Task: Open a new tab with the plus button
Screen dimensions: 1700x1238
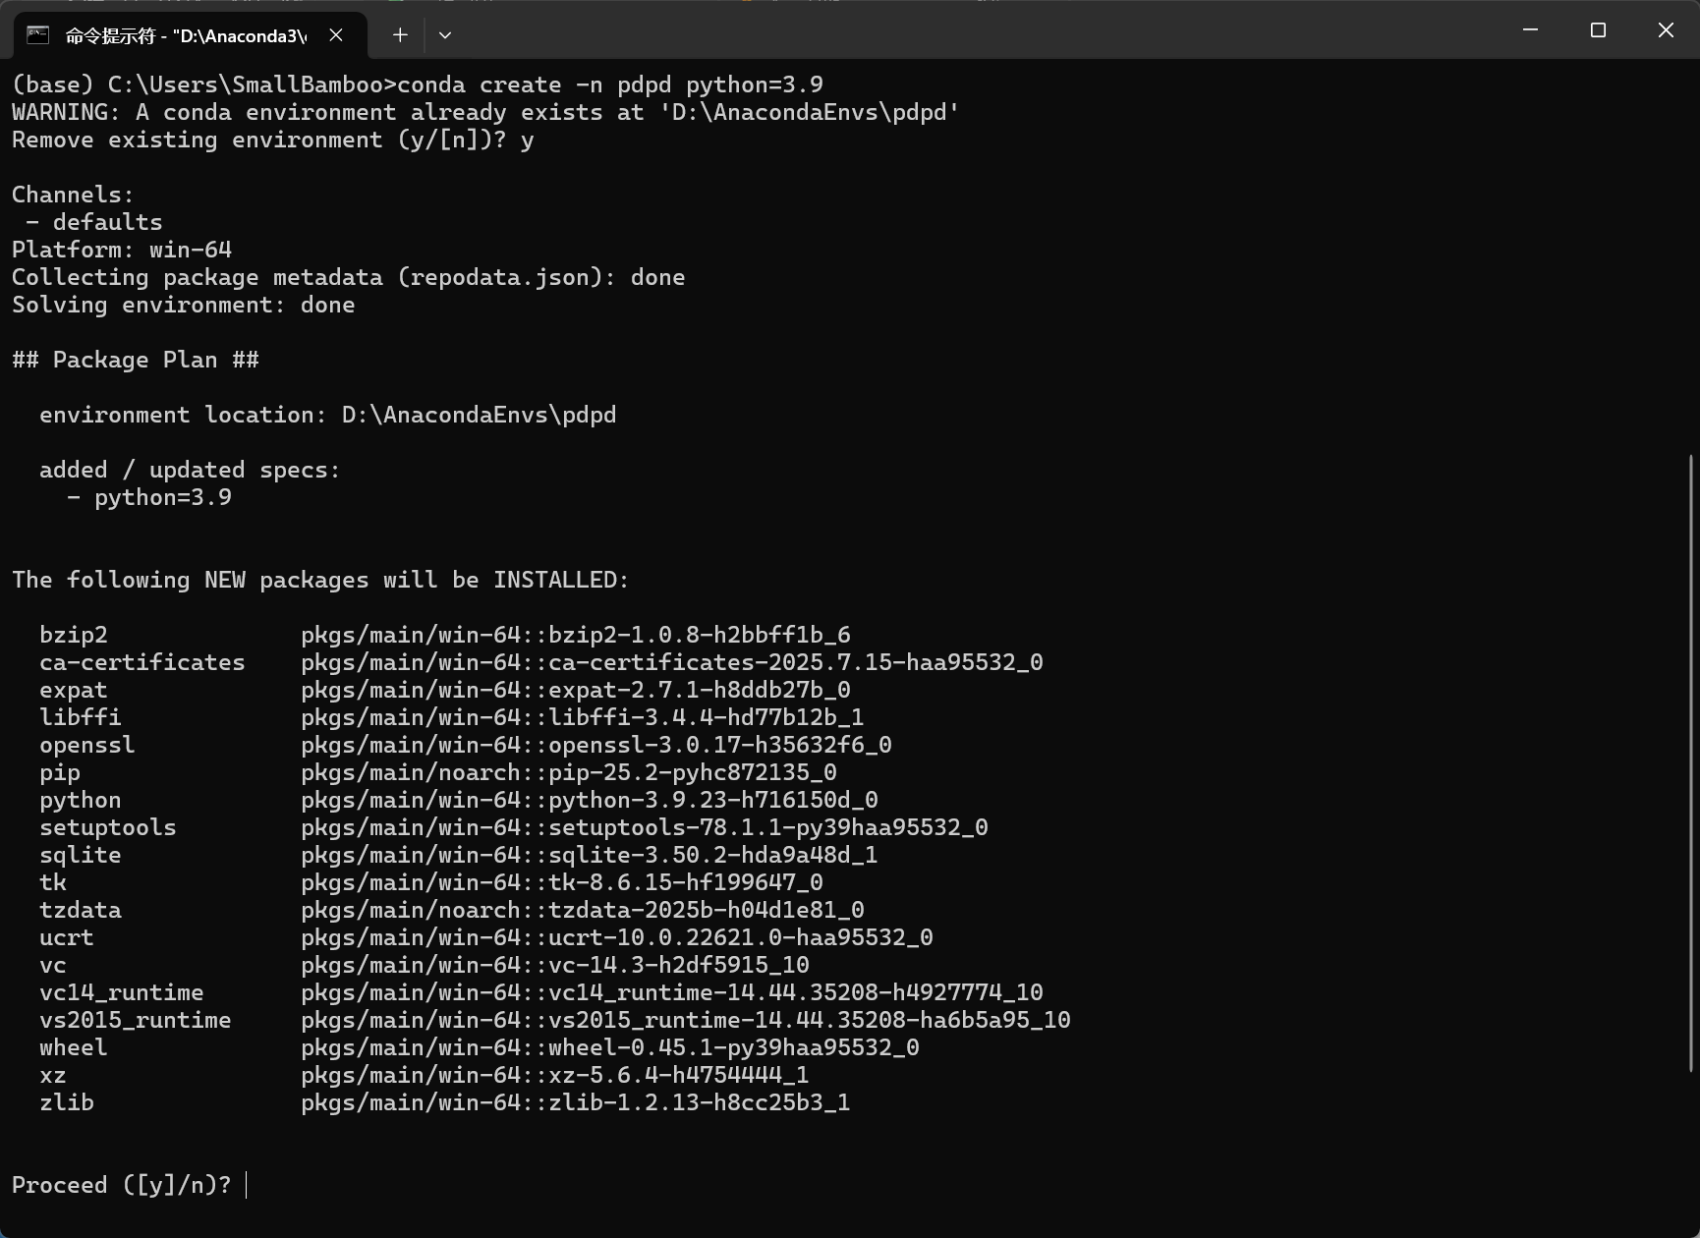Action: [x=400, y=35]
